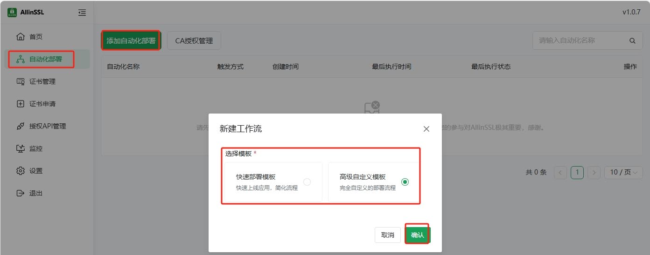Select 退出 in the sidebar menu

[x=35, y=193]
